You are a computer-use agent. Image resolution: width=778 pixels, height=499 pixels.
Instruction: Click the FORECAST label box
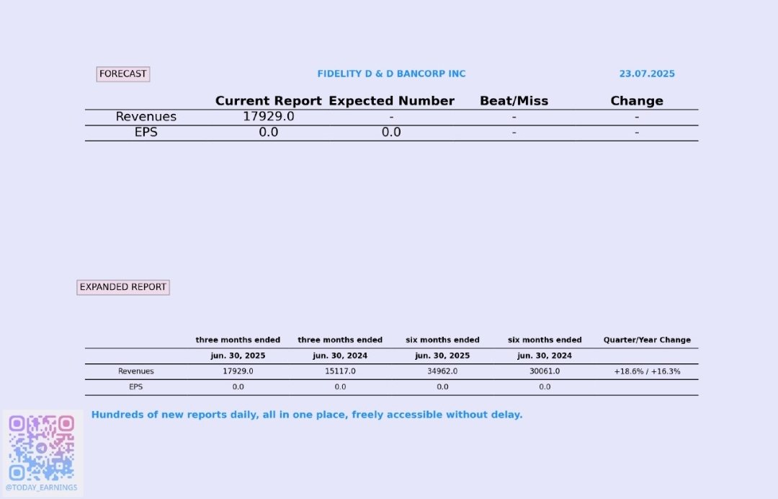123,74
